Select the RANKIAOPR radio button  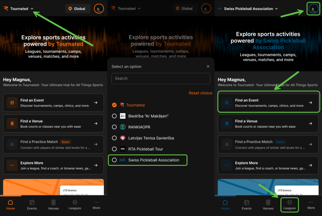(114, 127)
